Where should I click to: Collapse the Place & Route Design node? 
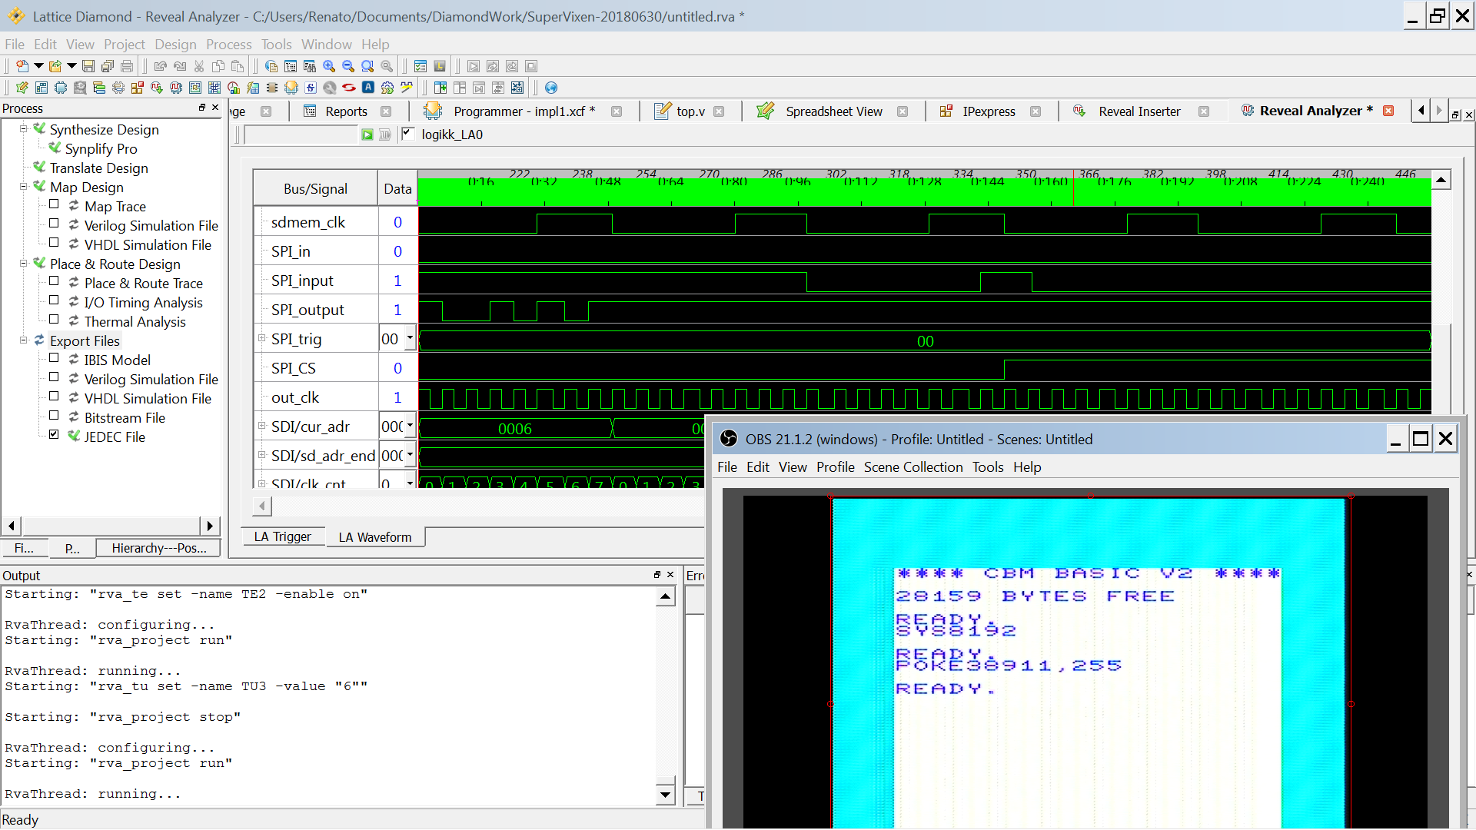coord(23,263)
